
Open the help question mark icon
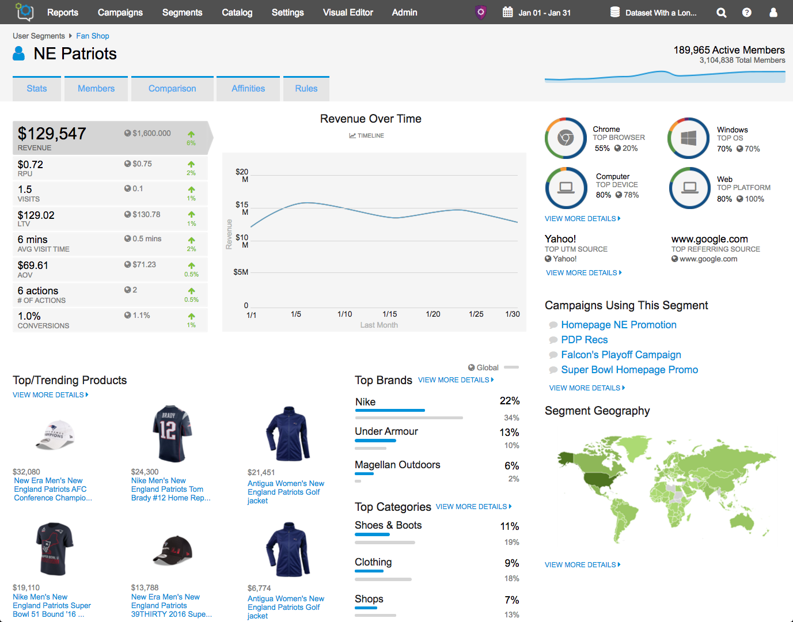coord(747,13)
